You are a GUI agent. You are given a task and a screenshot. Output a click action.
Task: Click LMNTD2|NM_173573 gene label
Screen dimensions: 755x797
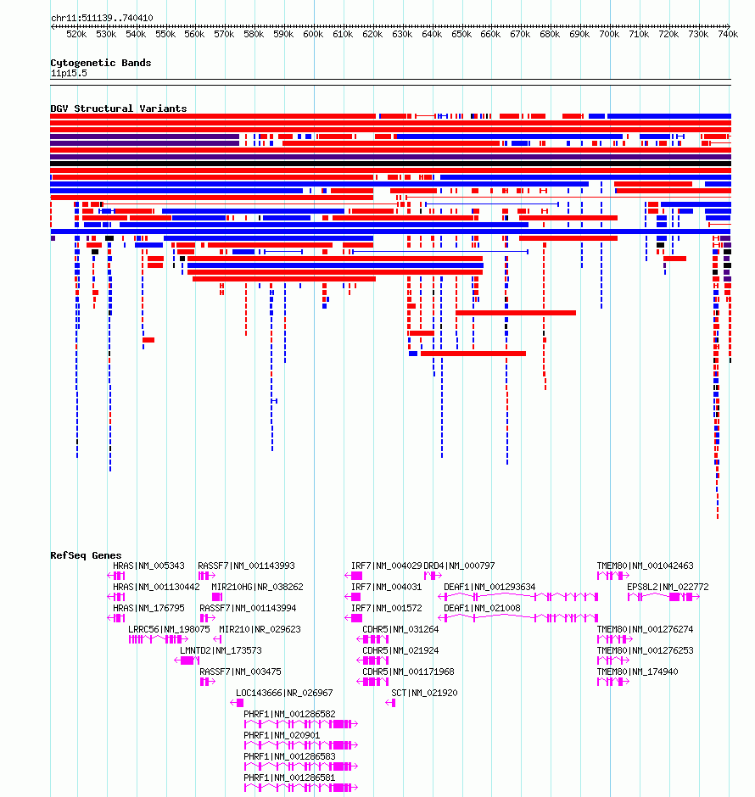click(221, 650)
